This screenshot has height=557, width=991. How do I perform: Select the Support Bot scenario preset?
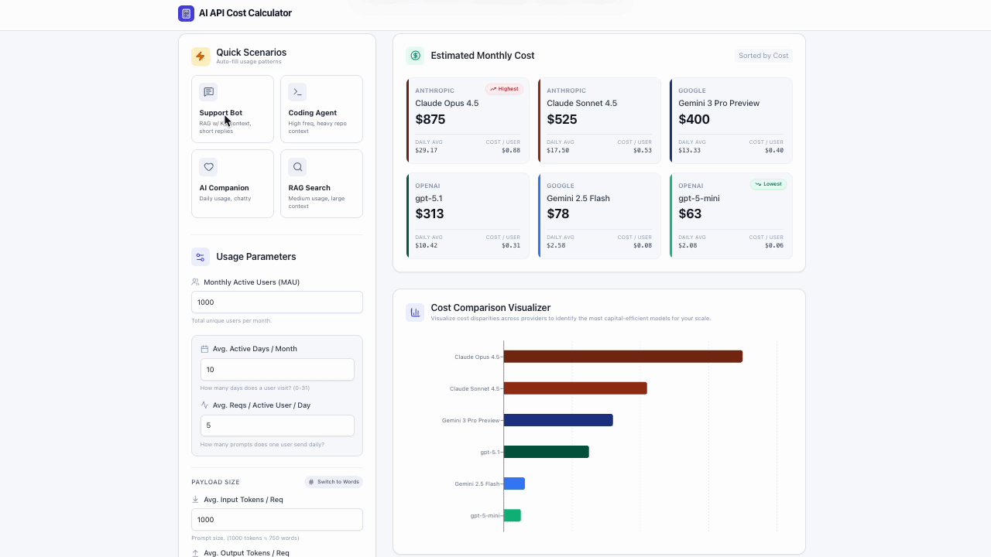232,108
